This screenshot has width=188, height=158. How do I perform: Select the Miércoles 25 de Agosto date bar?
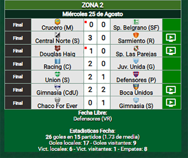pos(93,14)
